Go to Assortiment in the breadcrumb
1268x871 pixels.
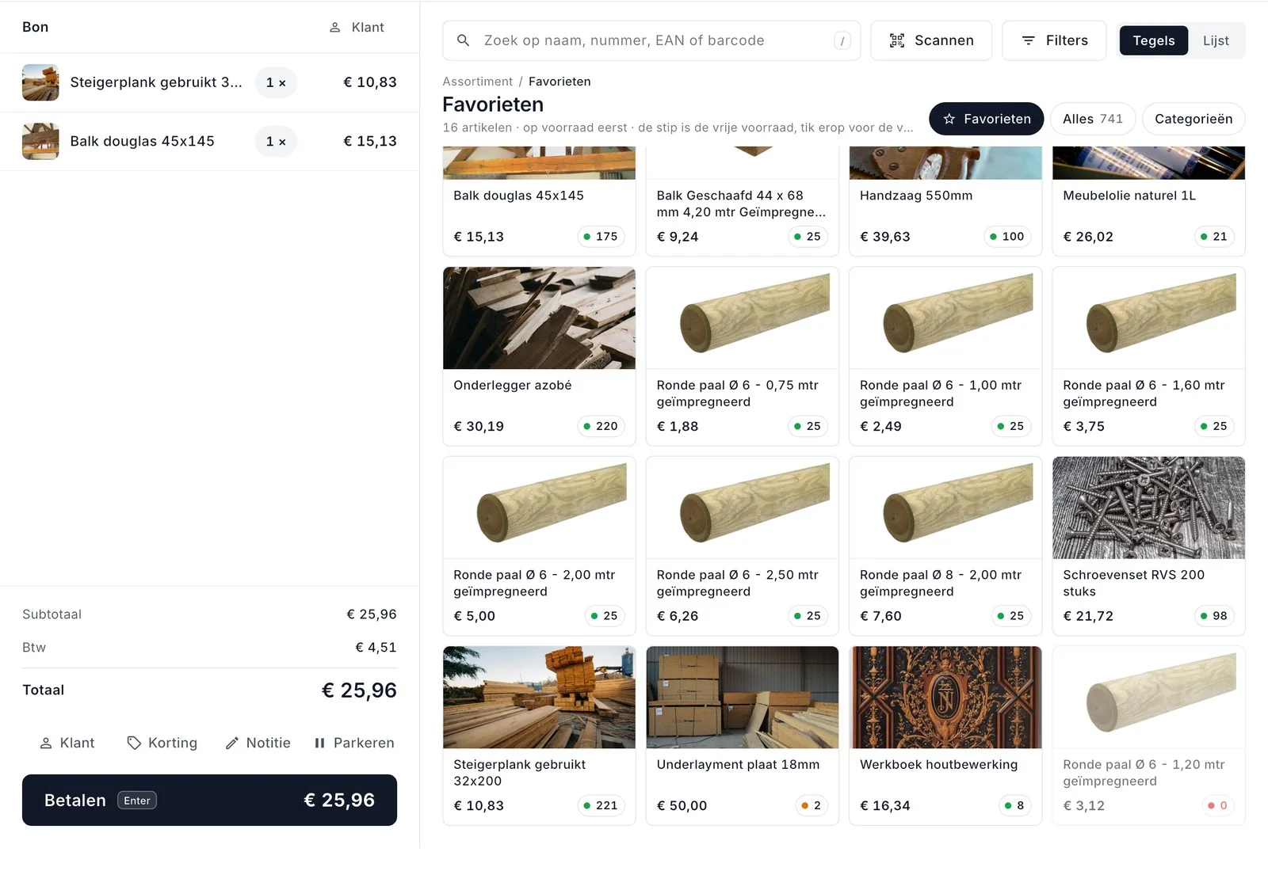point(477,82)
